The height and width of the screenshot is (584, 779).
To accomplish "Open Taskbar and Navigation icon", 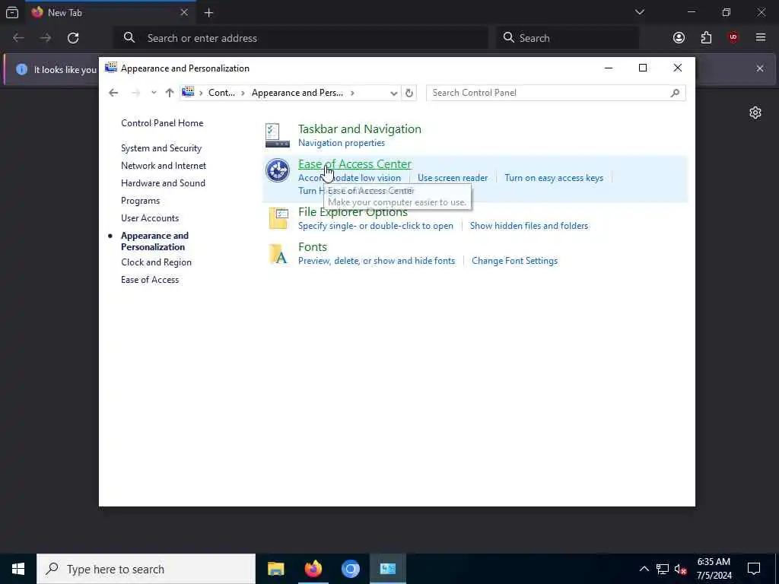I will [x=277, y=135].
